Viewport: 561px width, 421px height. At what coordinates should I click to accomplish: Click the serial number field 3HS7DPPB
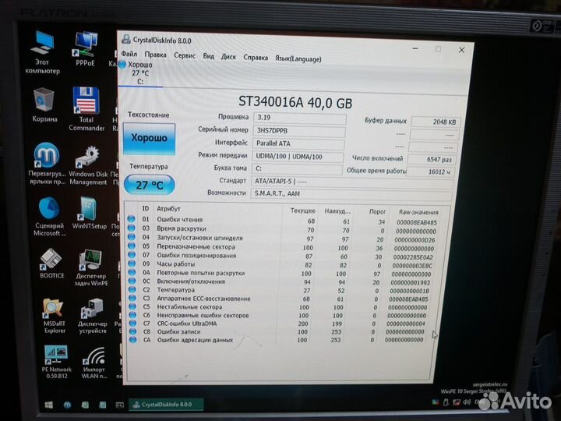click(299, 132)
